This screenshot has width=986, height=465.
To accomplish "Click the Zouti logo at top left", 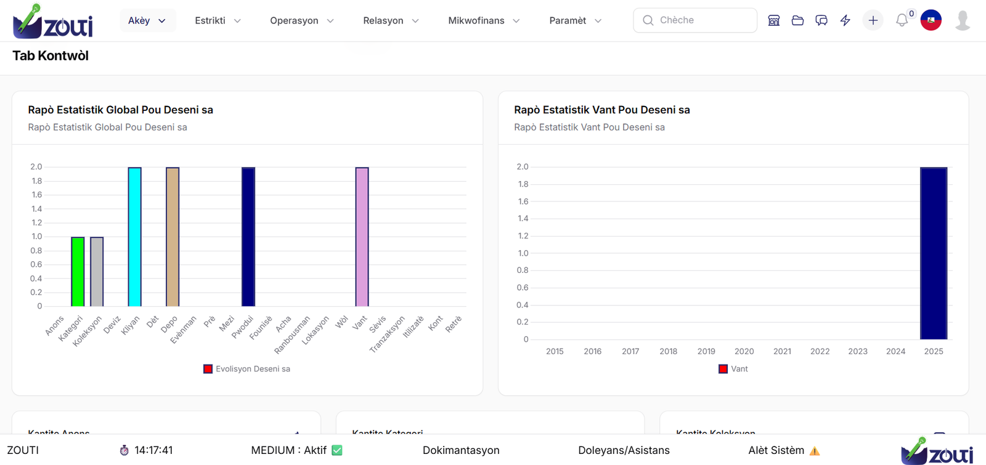I will 52,21.
